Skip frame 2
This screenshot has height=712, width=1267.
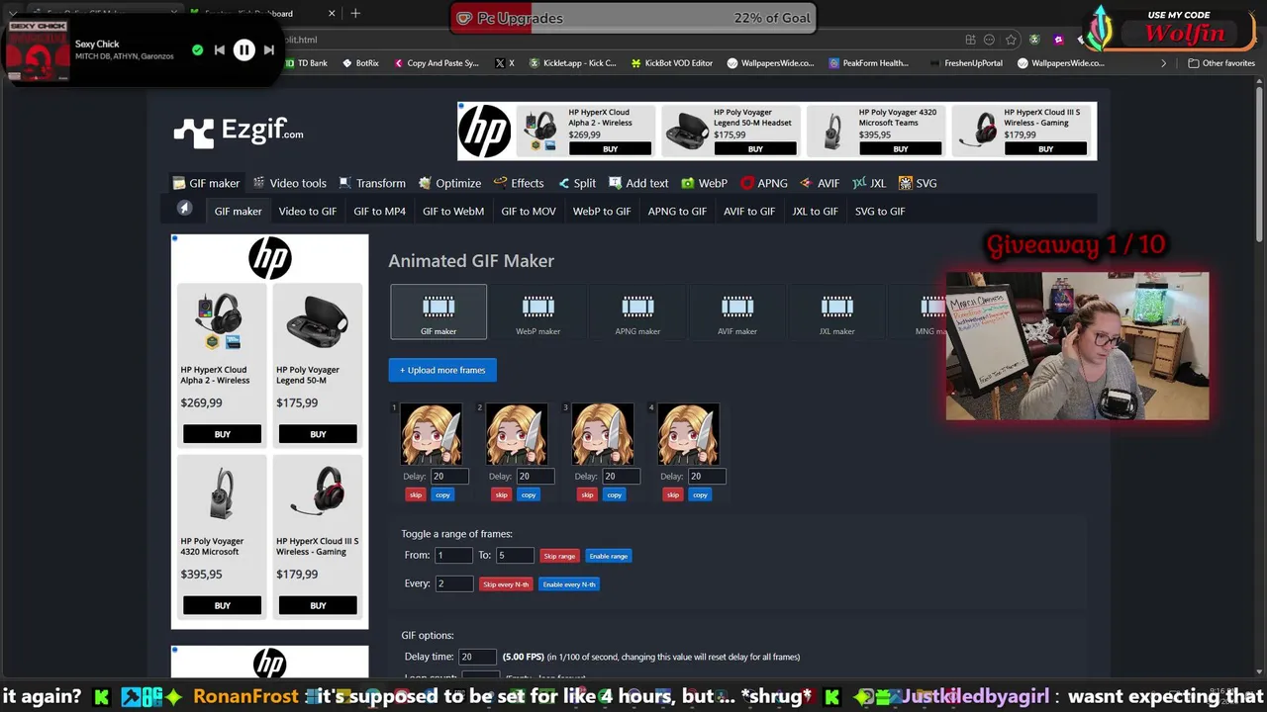[502, 494]
